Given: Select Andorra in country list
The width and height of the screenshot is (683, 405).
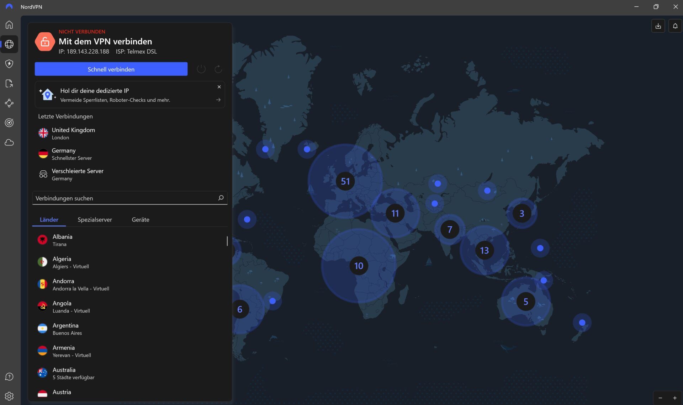Looking at the screenshot, I should click(x=130, y=284).
